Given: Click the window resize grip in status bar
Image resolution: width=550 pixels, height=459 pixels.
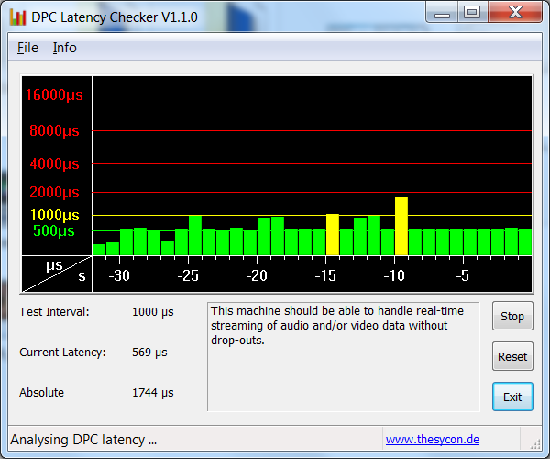Looking at the screenshot, I should pyautogui.click(x=535, y=444).
